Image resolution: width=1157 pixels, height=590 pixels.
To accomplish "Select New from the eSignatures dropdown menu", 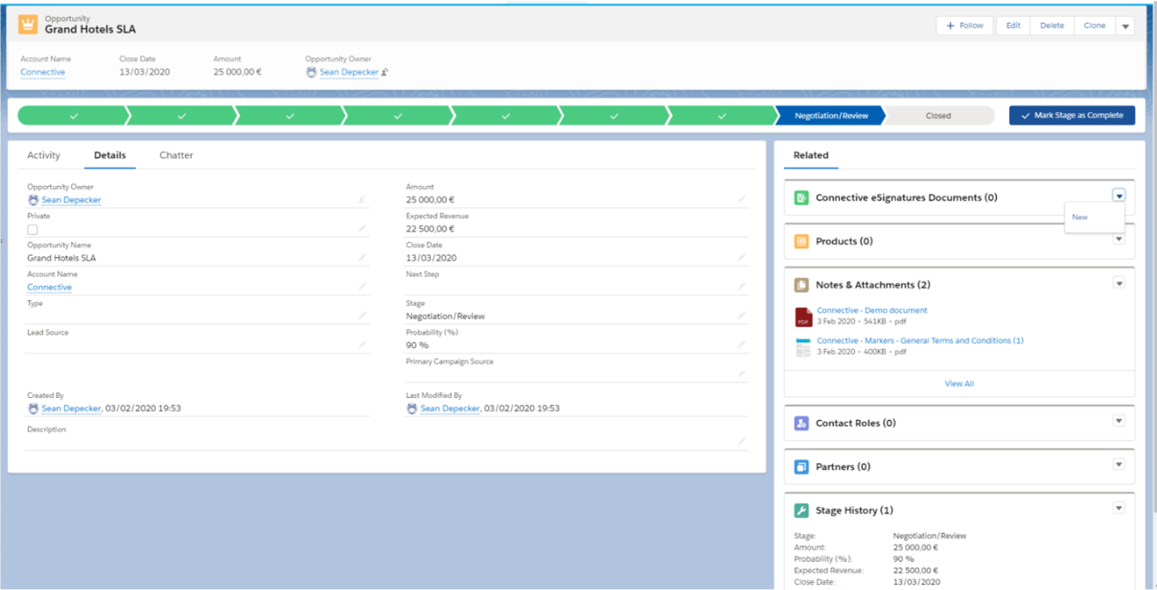I will (x=1080, y=218).
